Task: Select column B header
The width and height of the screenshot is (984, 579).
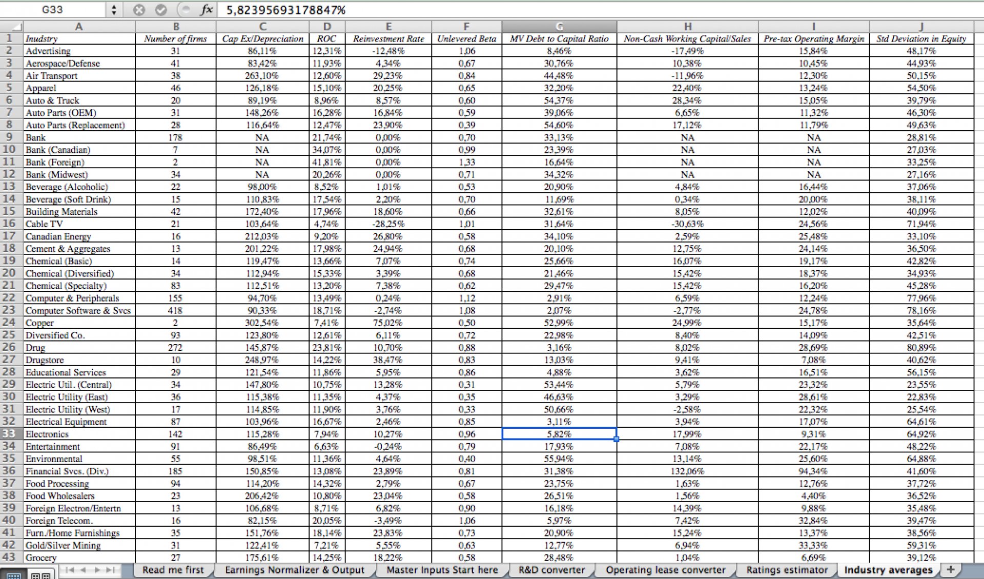Action: pos(175,27)
